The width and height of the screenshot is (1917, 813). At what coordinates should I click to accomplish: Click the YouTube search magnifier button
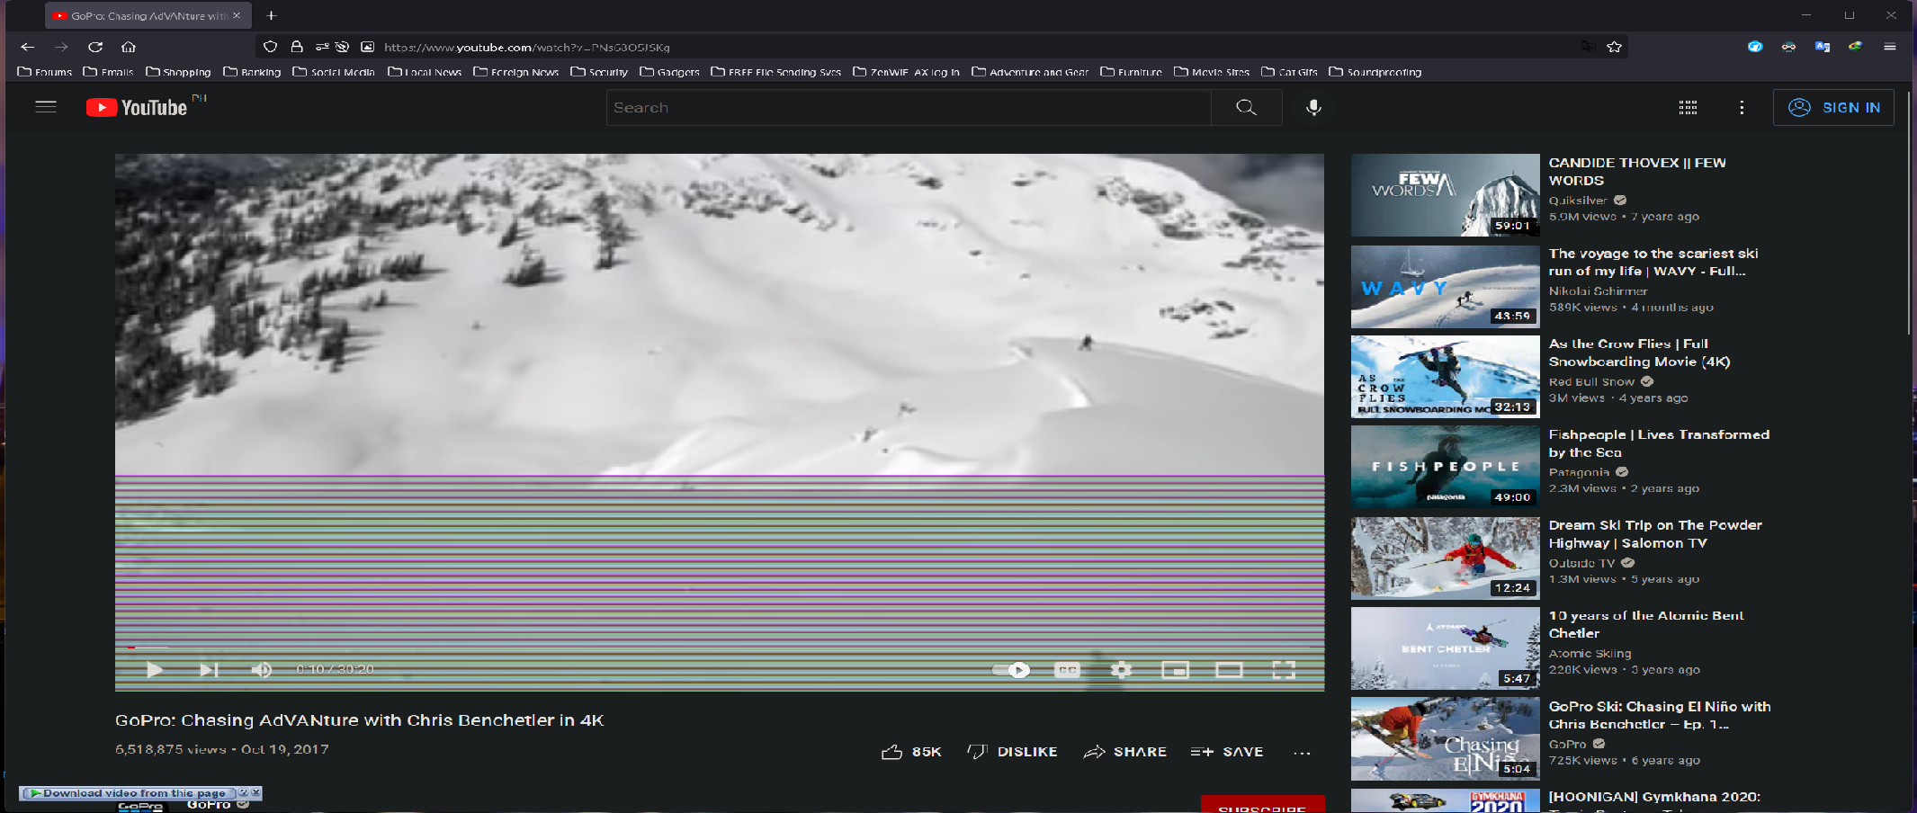[1246, 108]
